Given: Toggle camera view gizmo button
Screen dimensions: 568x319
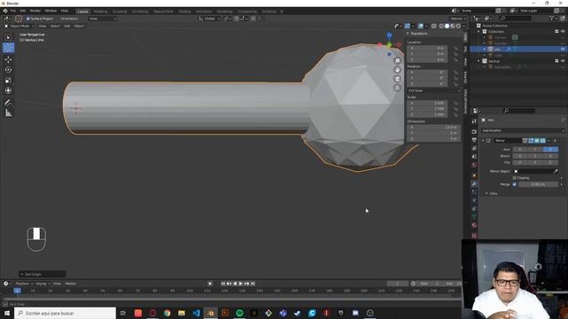Looking at the screenshot, I should pos(398,79).
